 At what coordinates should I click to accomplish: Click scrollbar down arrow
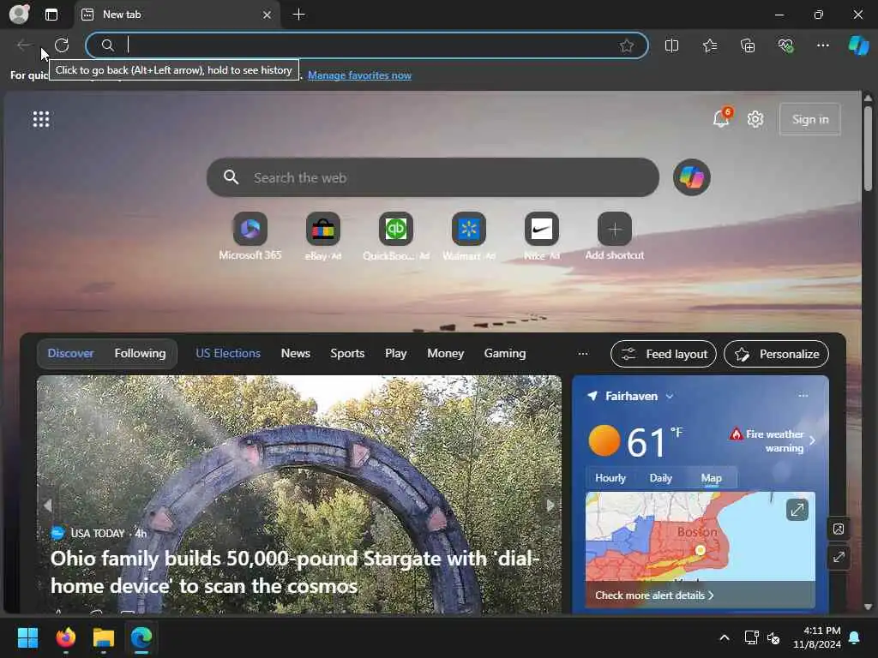868,607
